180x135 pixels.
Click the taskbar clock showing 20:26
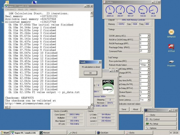176,133
